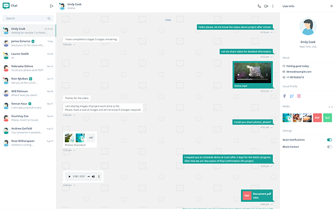Click the +1 9876543210 phone number
This screenshot has height=210, width=336.
[x=295, y=77]
